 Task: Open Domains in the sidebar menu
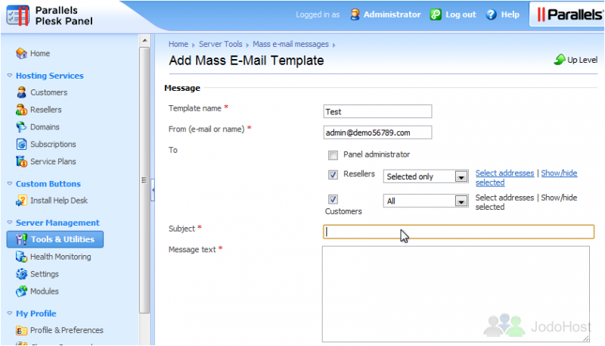(x=45, y=126)
